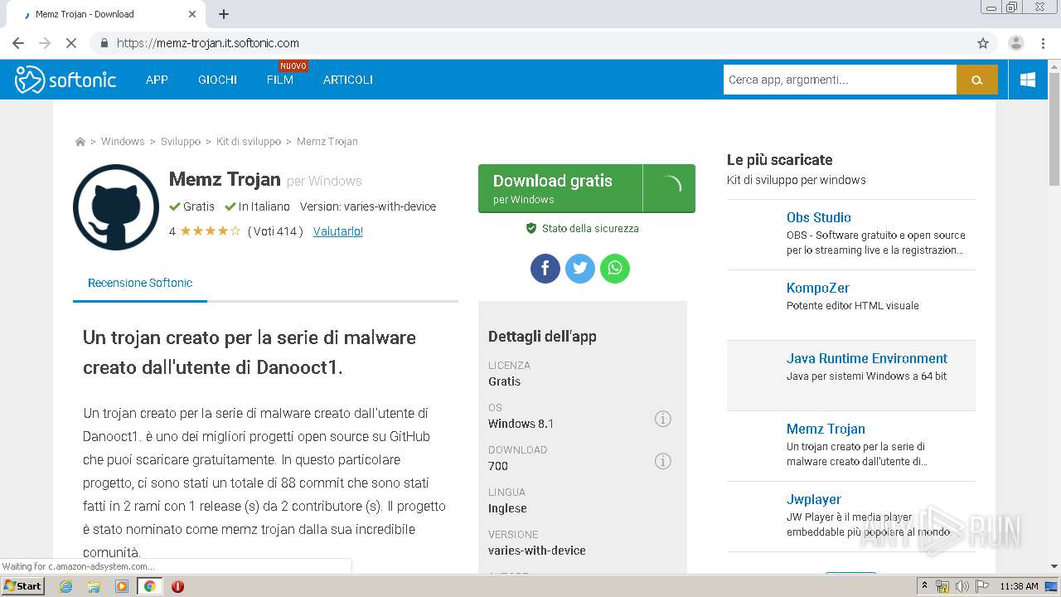Click the info icon next to Download 700
This screenshot has width=1061, height=597.
[x=662, y=461]
